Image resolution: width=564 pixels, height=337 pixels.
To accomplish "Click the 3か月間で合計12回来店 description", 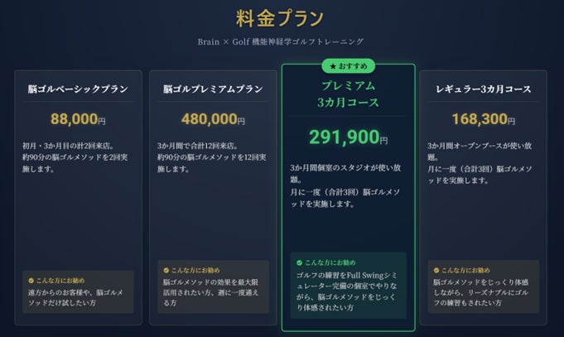I will 212,157.
